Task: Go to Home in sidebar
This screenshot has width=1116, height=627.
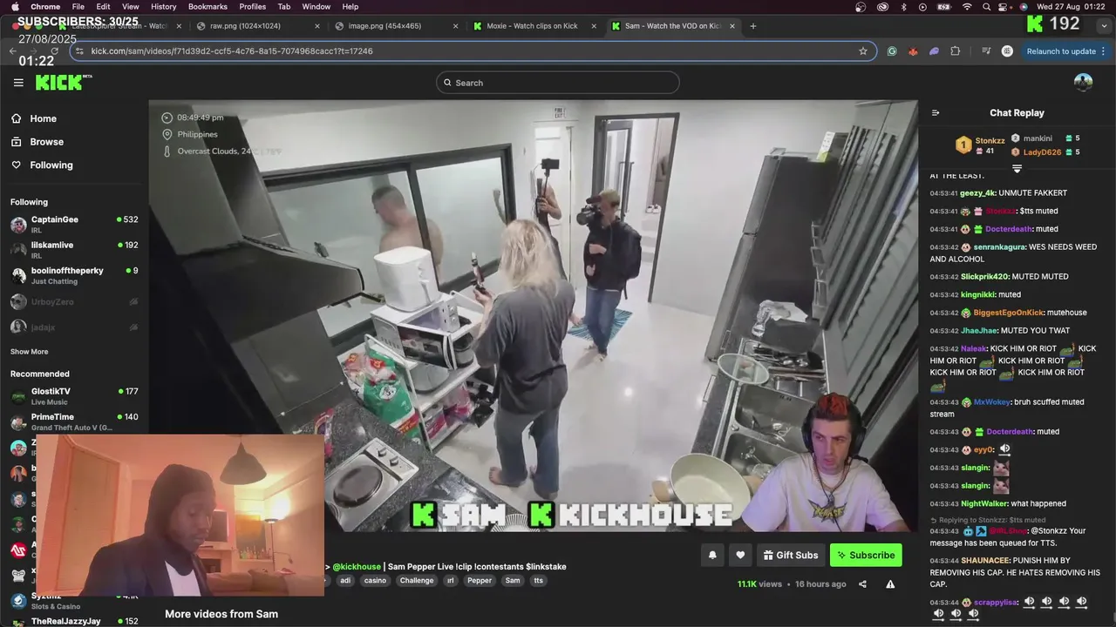Action: [x=43, y=118]
